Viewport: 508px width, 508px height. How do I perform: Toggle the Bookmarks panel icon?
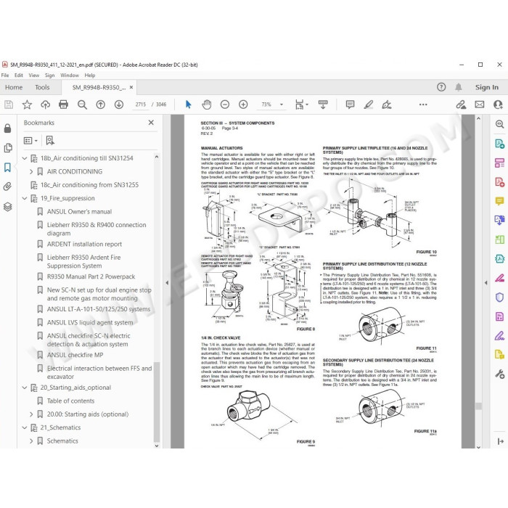(7, 168)
